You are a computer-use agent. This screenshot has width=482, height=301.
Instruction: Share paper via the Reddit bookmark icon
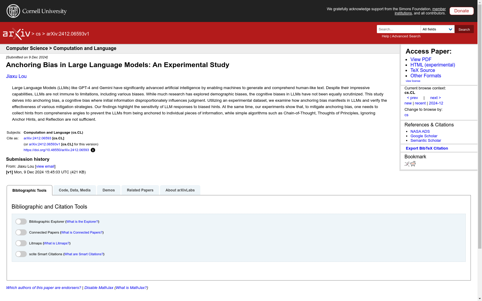tap(413, 164)
